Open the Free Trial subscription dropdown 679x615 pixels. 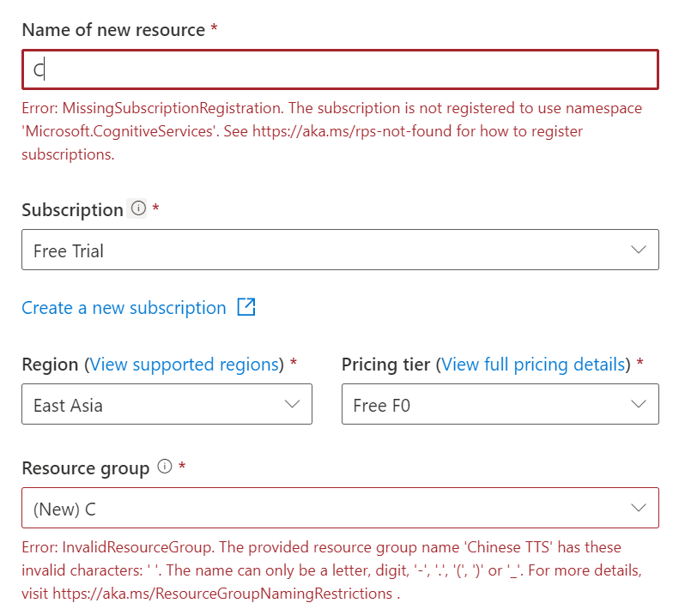pyautogui.click(x=326, y=250)
